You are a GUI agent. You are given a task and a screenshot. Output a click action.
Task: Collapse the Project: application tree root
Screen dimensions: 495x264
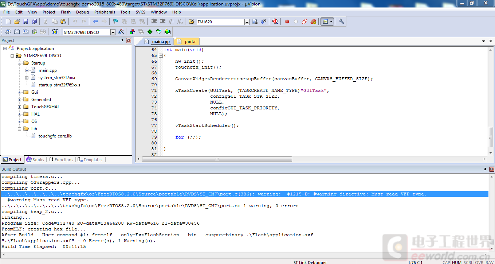tap(5, 48)
